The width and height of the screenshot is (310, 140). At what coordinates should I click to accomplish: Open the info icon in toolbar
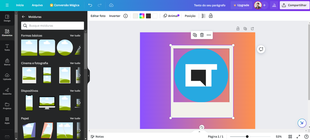coord(126,16)
